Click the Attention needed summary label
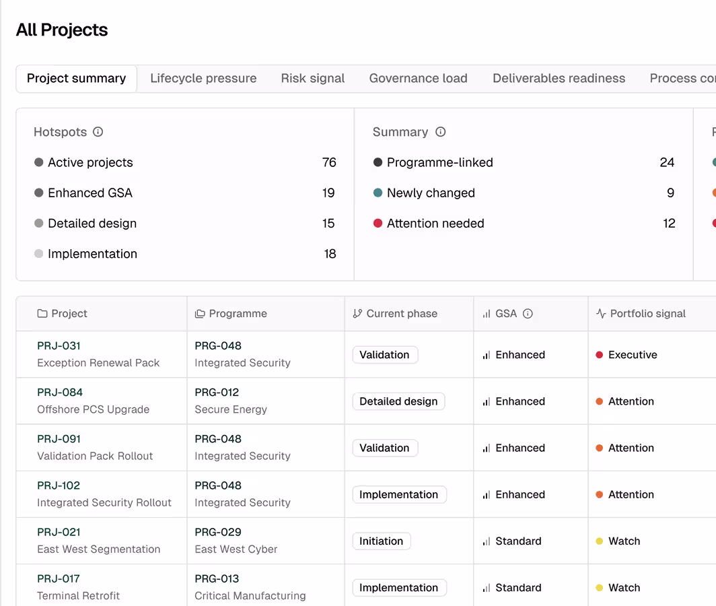Screen dimensions: 716x606 point(435,224)
